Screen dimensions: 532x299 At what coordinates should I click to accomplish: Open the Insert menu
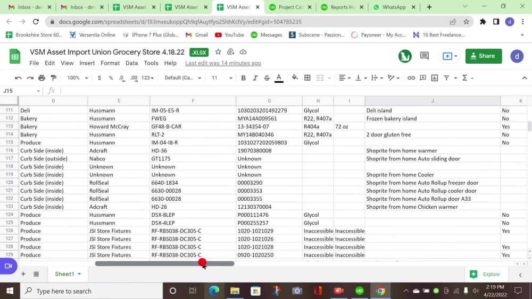pyautogui.click(x=87, y=63)
